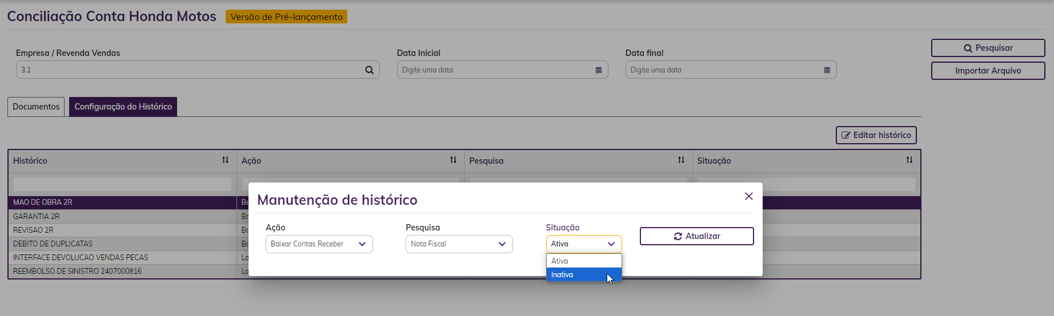
Task: Sort the Pesquisa column
Action: click(x=681, y=160)
